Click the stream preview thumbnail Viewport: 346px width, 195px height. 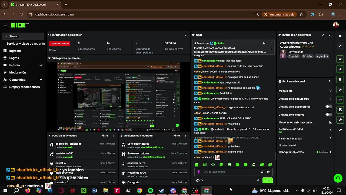click(118, 97)
